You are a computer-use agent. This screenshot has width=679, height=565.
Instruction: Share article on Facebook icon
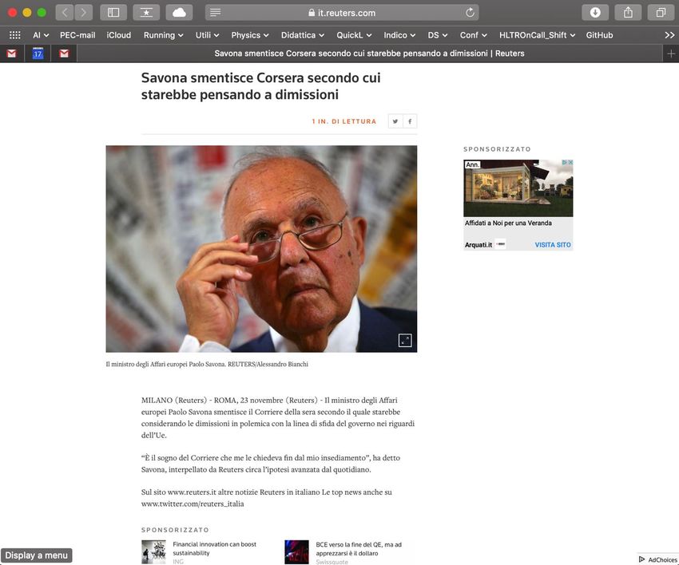click(x=410, y=121)
